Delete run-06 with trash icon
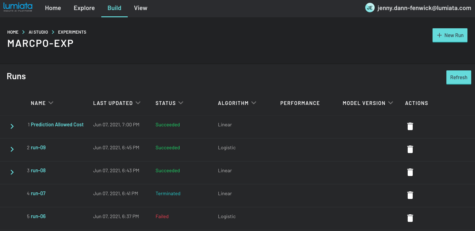 click(410, 218)
